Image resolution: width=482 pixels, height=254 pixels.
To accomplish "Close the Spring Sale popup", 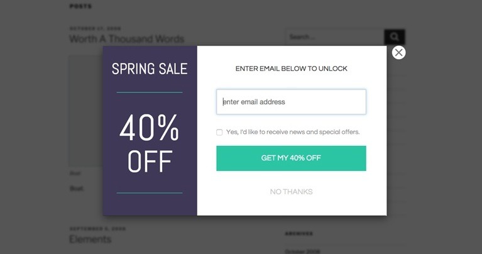I will pyautogui.click(x=398, y=52).
